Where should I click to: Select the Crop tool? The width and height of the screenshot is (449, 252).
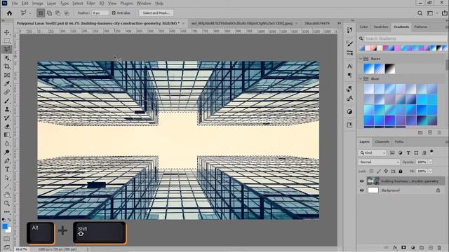pos(7,66)
